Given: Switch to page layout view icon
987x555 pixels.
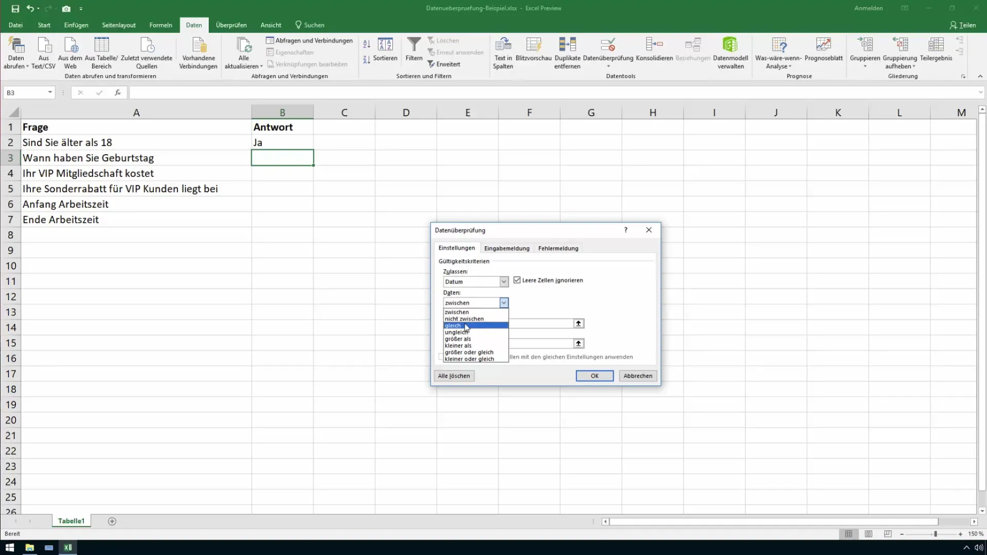Looking at the screenshot, I should pos(868,534).
